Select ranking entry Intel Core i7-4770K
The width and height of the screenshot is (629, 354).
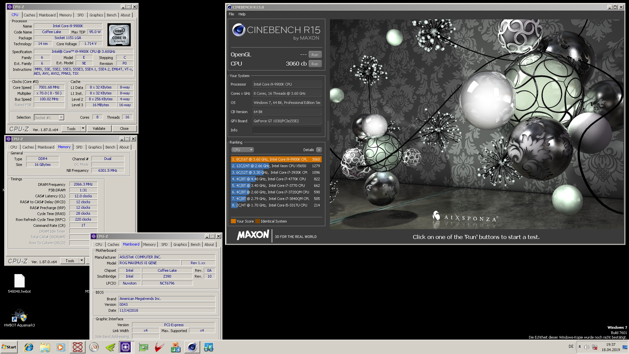click(x=276, y=179)
